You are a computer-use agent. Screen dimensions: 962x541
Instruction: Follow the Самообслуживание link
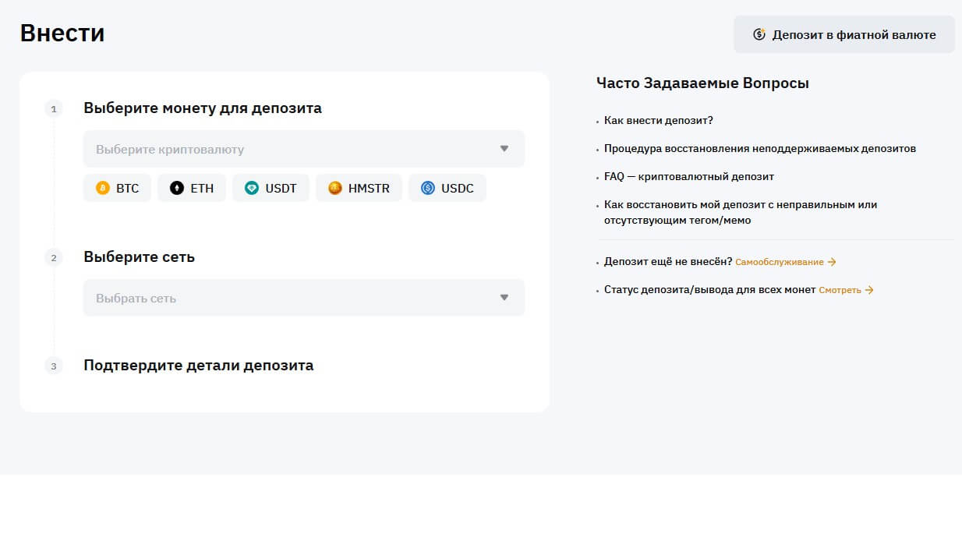[x=779, y=263]
